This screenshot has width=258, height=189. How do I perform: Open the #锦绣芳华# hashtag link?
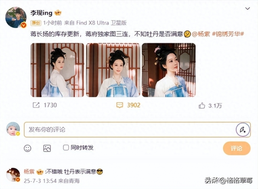tap(228, 34)
